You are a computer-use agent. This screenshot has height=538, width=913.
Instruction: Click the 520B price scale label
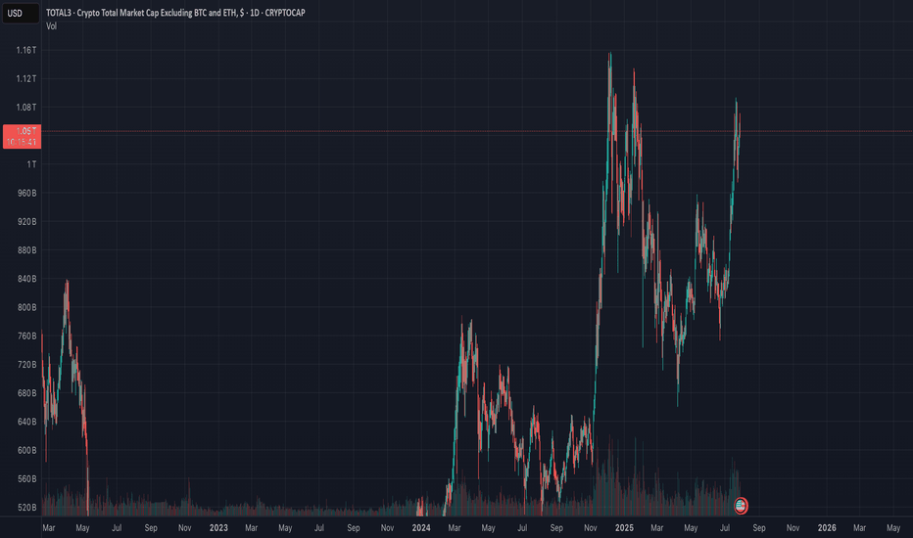(26, 507)
